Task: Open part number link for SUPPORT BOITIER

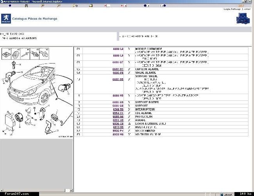Action: point(118,102)
